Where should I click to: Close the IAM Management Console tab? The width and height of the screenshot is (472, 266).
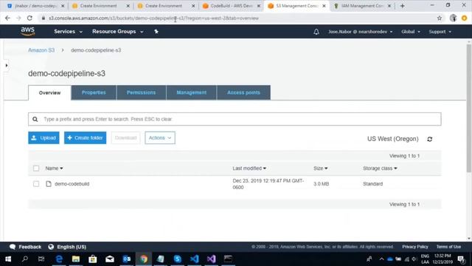389,6
